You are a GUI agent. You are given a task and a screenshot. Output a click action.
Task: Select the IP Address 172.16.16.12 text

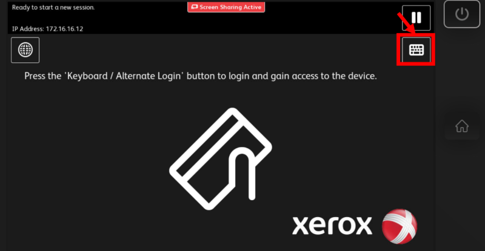(47, 28)
